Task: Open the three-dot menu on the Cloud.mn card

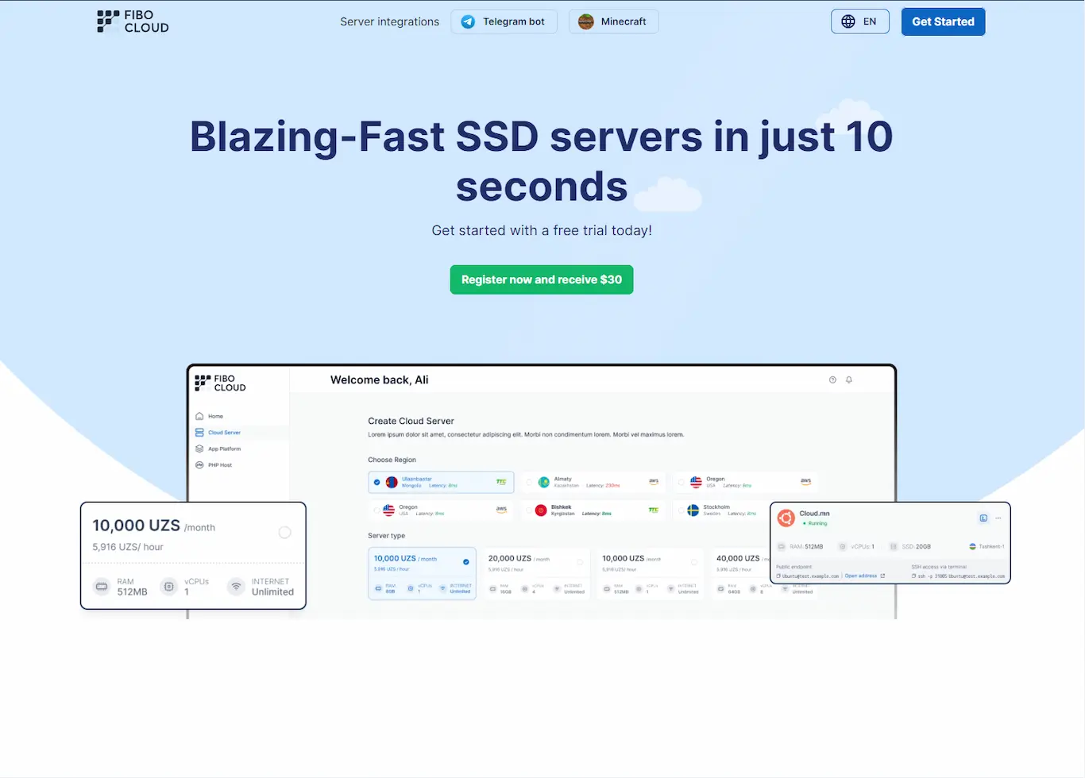Action: [x=998, y=518]
